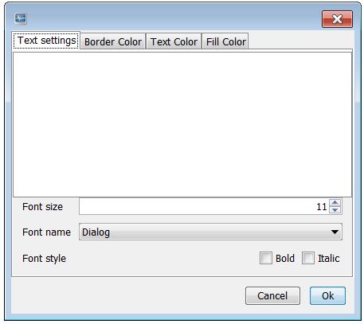Open the Font name combo box showing Dialog

click(x=210, y=232)
